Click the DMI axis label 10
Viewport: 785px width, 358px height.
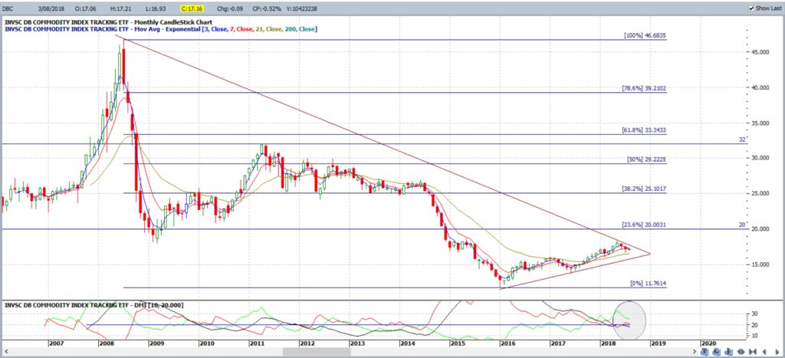[x=754, y=336]
